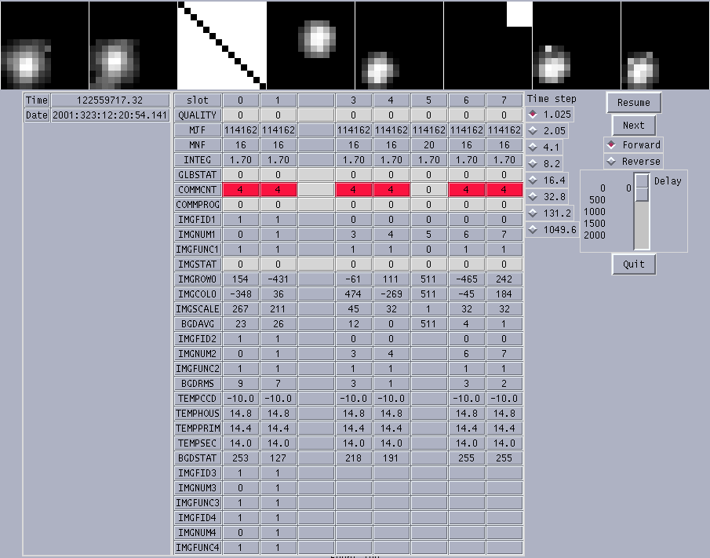Click the Delay slider trough near 2000
The height and width of the screenshot is (558, 710).
[x=642, y=235]
